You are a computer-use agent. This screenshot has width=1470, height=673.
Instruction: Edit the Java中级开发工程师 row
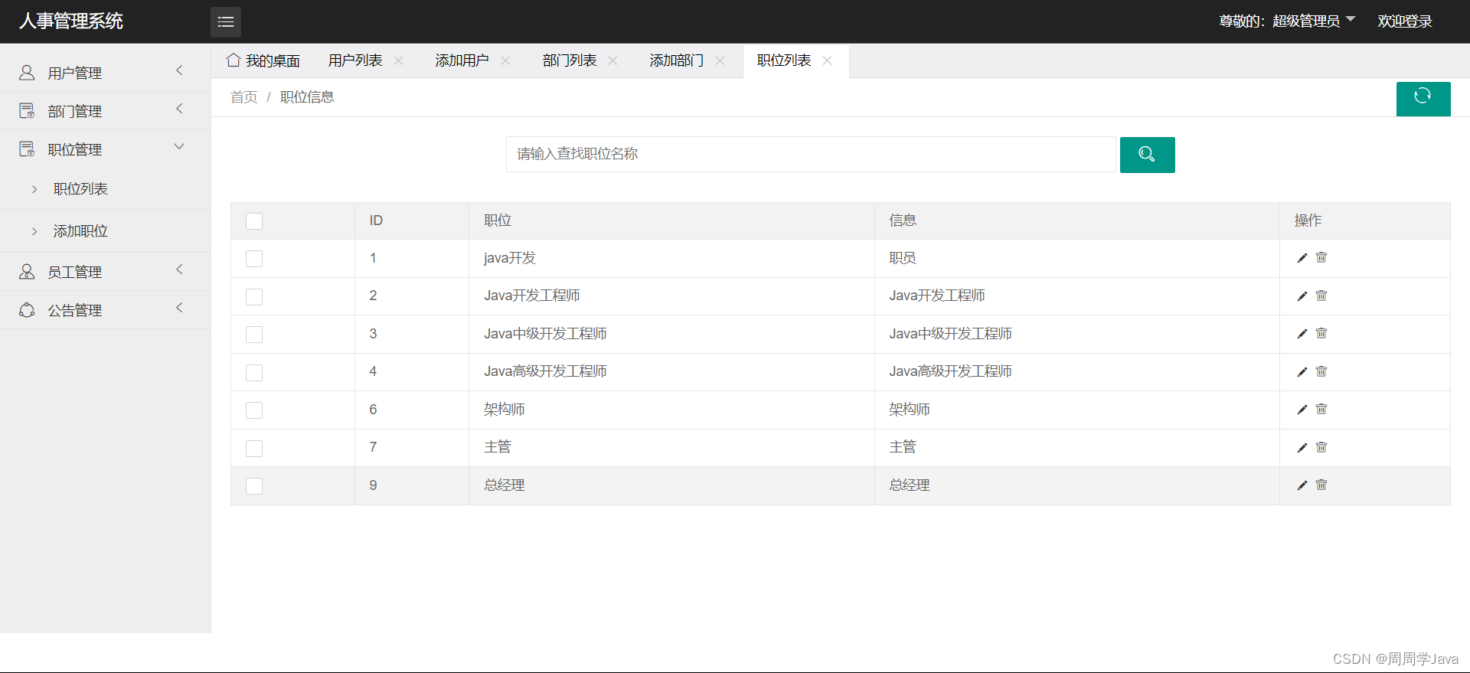1302,334
